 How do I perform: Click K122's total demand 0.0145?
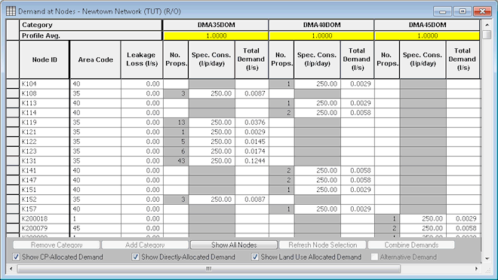click(x=251, y=142)
